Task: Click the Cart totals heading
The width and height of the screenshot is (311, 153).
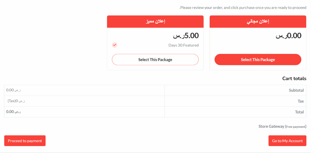Action: (x=294, y=78)
